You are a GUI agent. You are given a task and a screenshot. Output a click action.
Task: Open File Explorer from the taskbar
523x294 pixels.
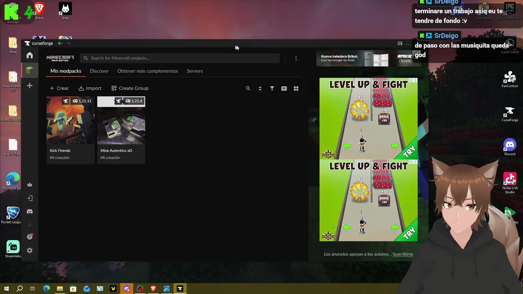pos(60,289)
